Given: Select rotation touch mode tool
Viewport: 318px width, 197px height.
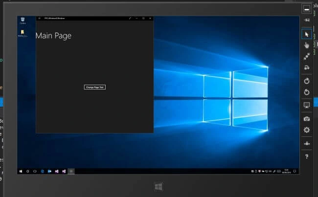Looking at the screenshot, I should [307, 67].
